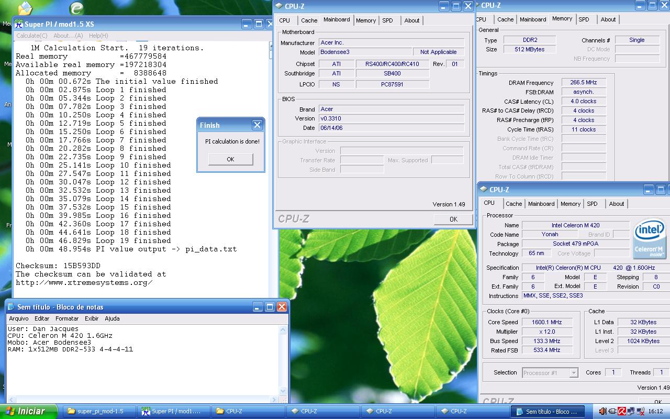Select About tab in top-right Memory CPU-Z window
This screenshot has width=670, height=419.
pos(608,19)
